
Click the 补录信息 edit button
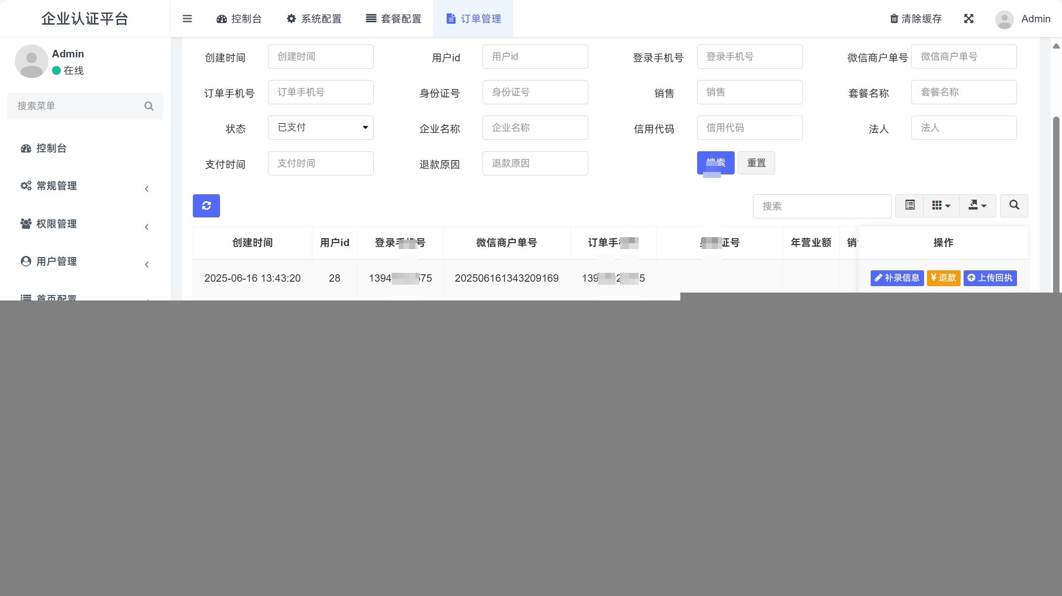897,278
